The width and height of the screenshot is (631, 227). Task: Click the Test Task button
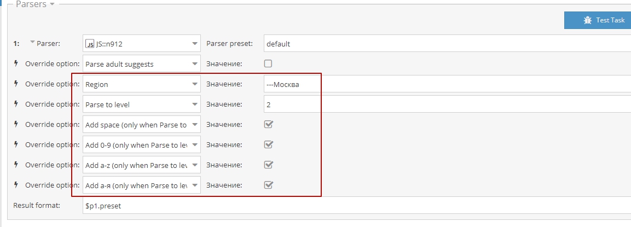tap(598, 20)
